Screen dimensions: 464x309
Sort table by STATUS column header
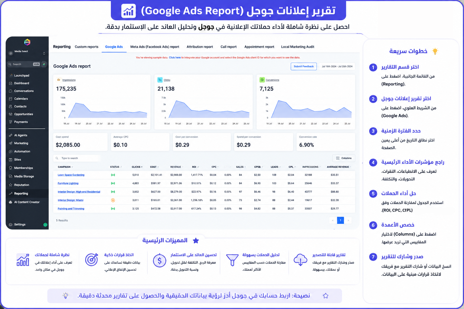tap(116, 167)
